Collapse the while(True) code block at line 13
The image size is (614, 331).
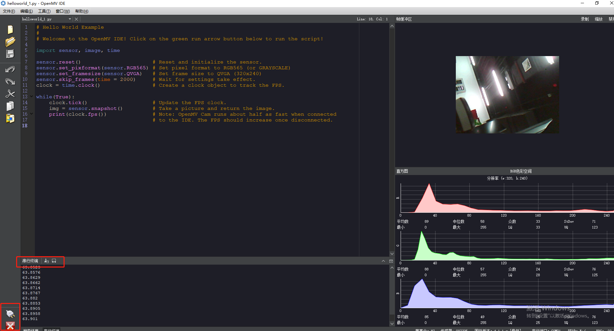31,96
